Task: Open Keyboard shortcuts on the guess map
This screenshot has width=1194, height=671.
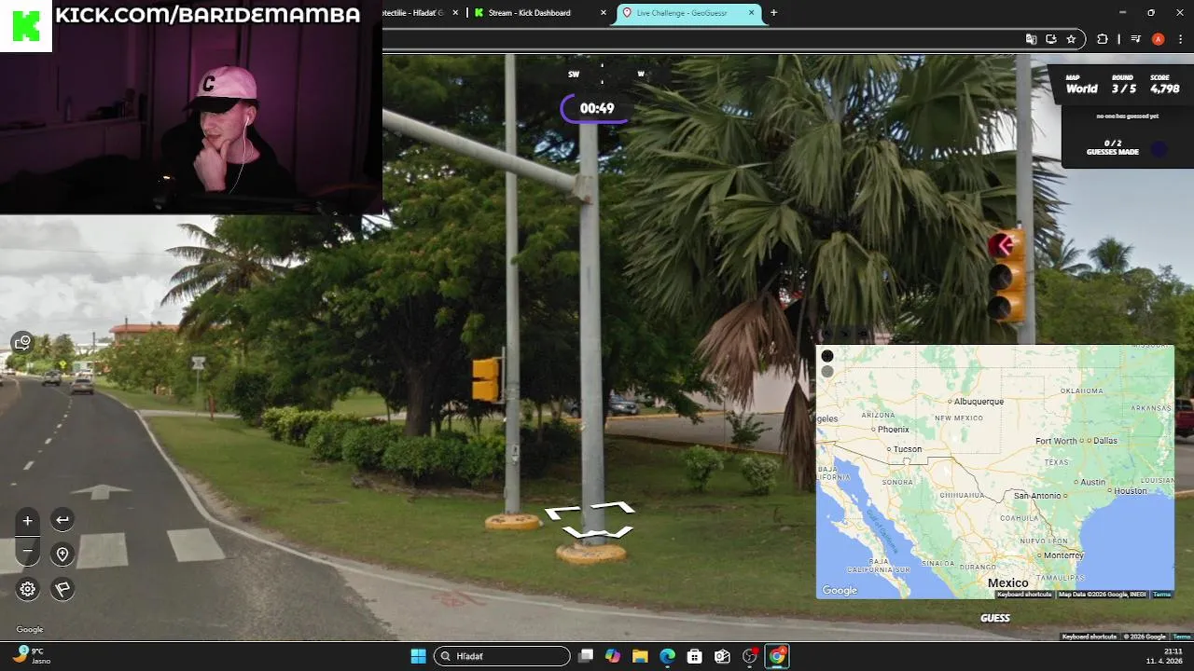Action: click(x=1024, y=595)
